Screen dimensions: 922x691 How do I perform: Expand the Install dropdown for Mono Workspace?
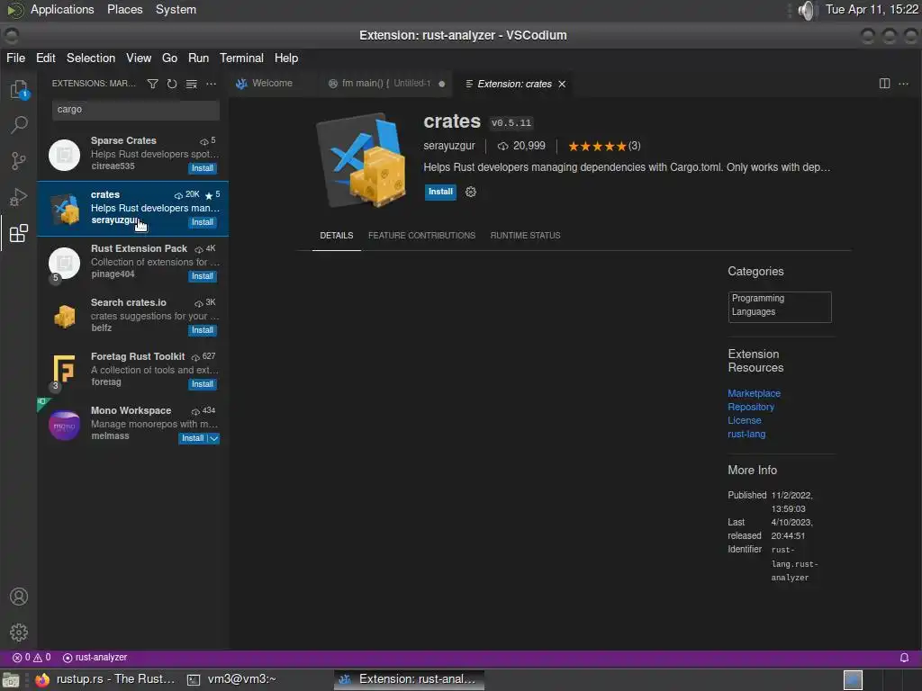point(214,438)
